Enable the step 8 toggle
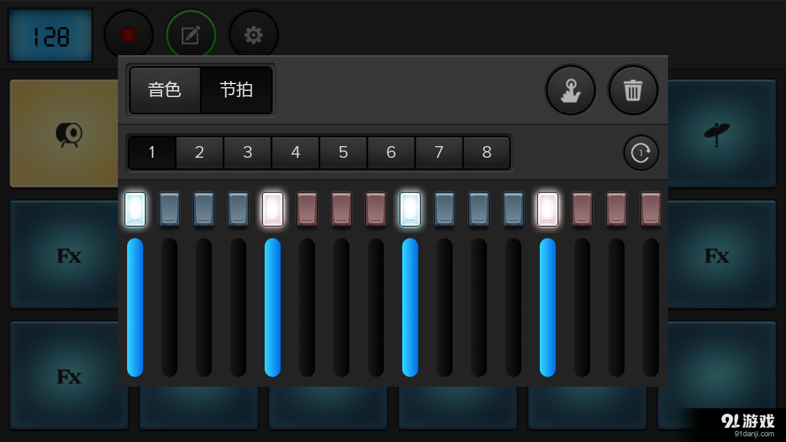Screen dimensions: 786x442 pyautogui.click(x=376, y=209)
